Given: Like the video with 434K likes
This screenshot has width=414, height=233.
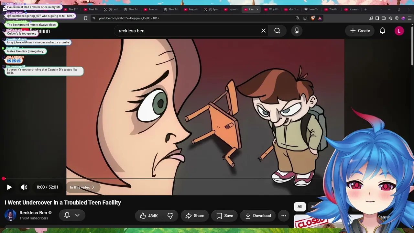Looking at the screenshot, I should (x=149, y=216).
